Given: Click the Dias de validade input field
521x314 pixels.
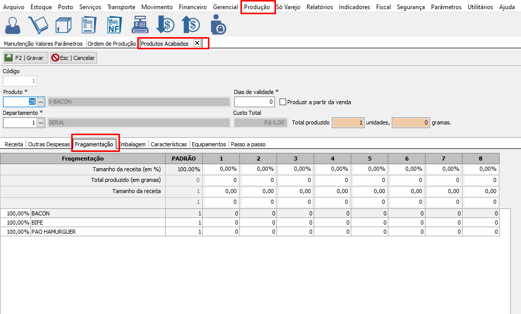Looking at the screenshot, I should coord(254,102).
